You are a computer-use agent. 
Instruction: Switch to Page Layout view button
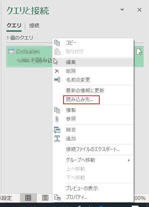[x=45, y=198]
